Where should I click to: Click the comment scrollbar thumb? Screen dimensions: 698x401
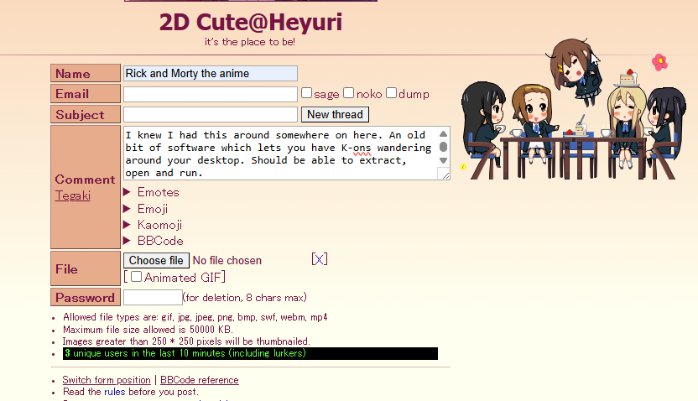click(443, 147)
